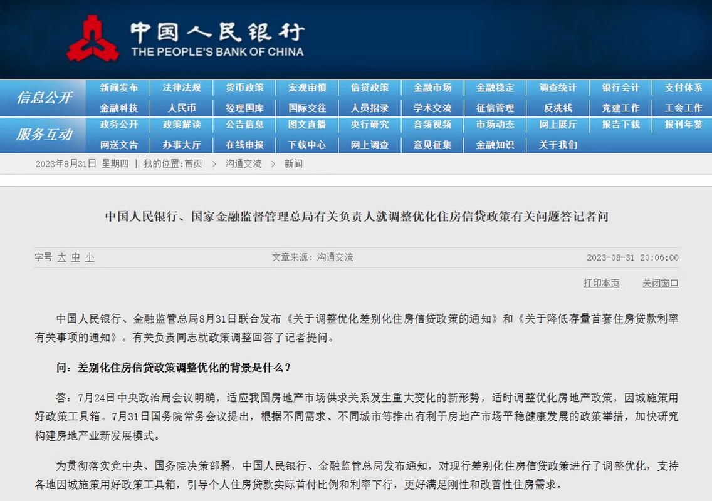The image size is (712, 501).
Task: Click the People's Bank of China logo emblem
Action: (93, 39)
